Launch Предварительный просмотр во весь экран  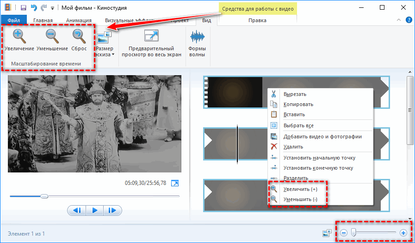coord(151,44)
